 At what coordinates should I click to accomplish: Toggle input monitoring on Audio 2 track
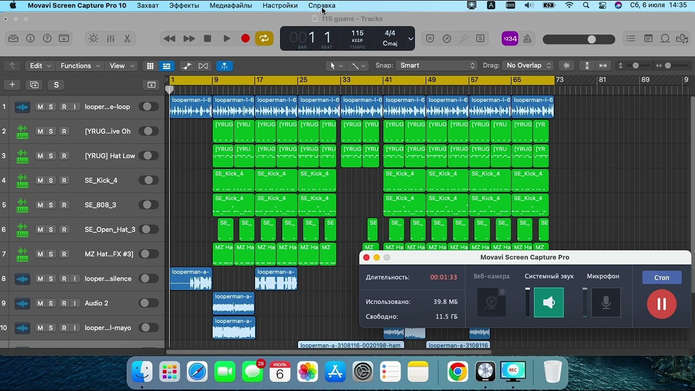(75, 303)
